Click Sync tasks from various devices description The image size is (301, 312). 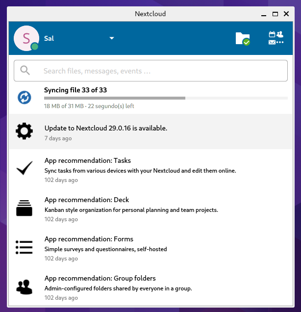tap(140, 171)
